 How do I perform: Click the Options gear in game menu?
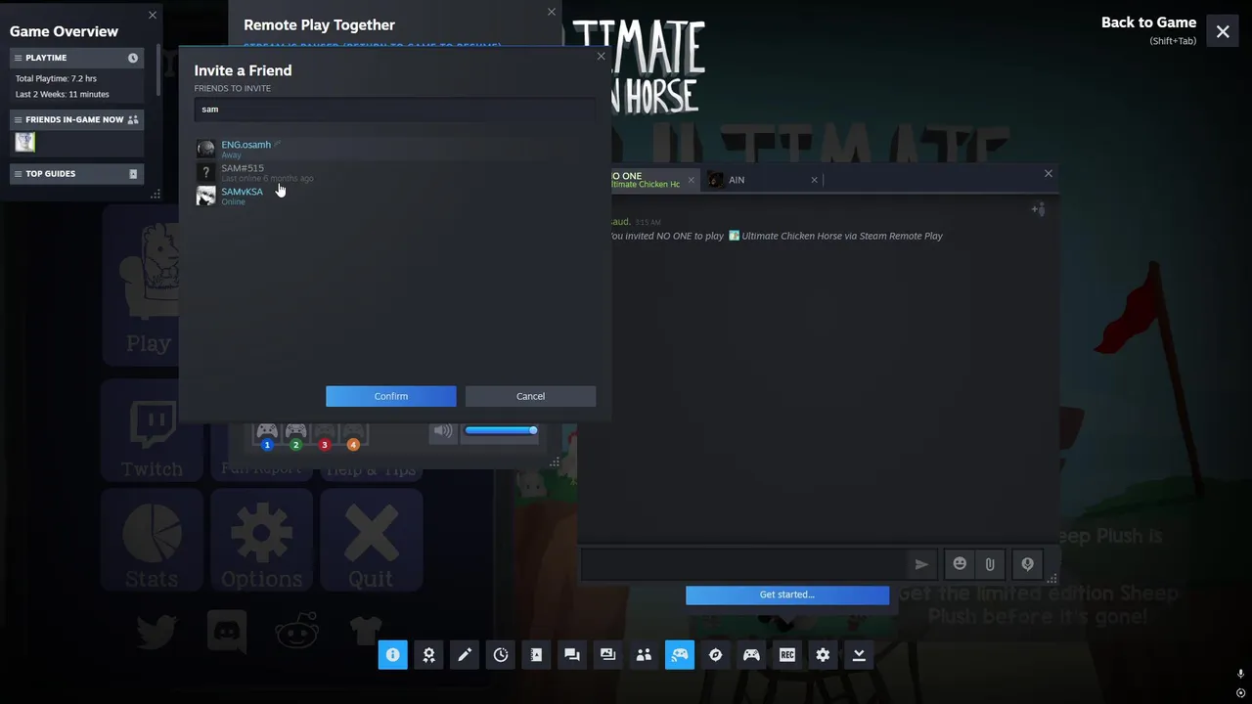tap(261, 541)
